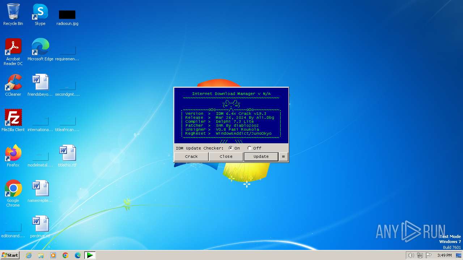Select the requiremen... desktop file
The height and width of the screenshot is (260, 463).
click(x=67, y=52)
